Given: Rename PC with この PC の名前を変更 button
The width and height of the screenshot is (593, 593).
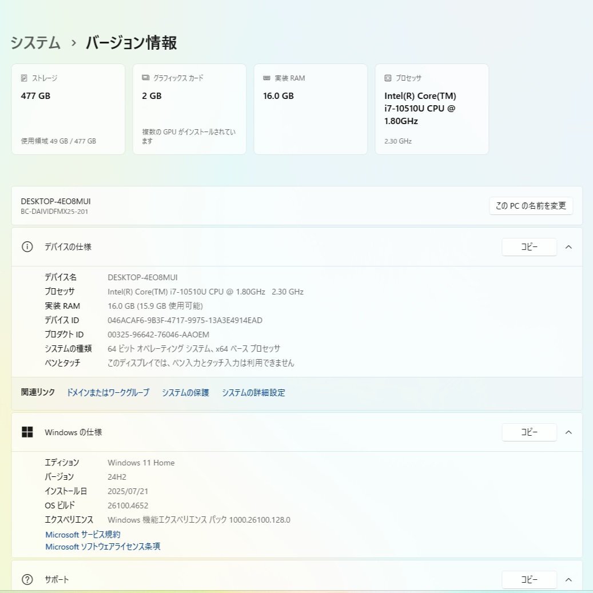Looking at the screenshot, I should click(x=531, y=206).
